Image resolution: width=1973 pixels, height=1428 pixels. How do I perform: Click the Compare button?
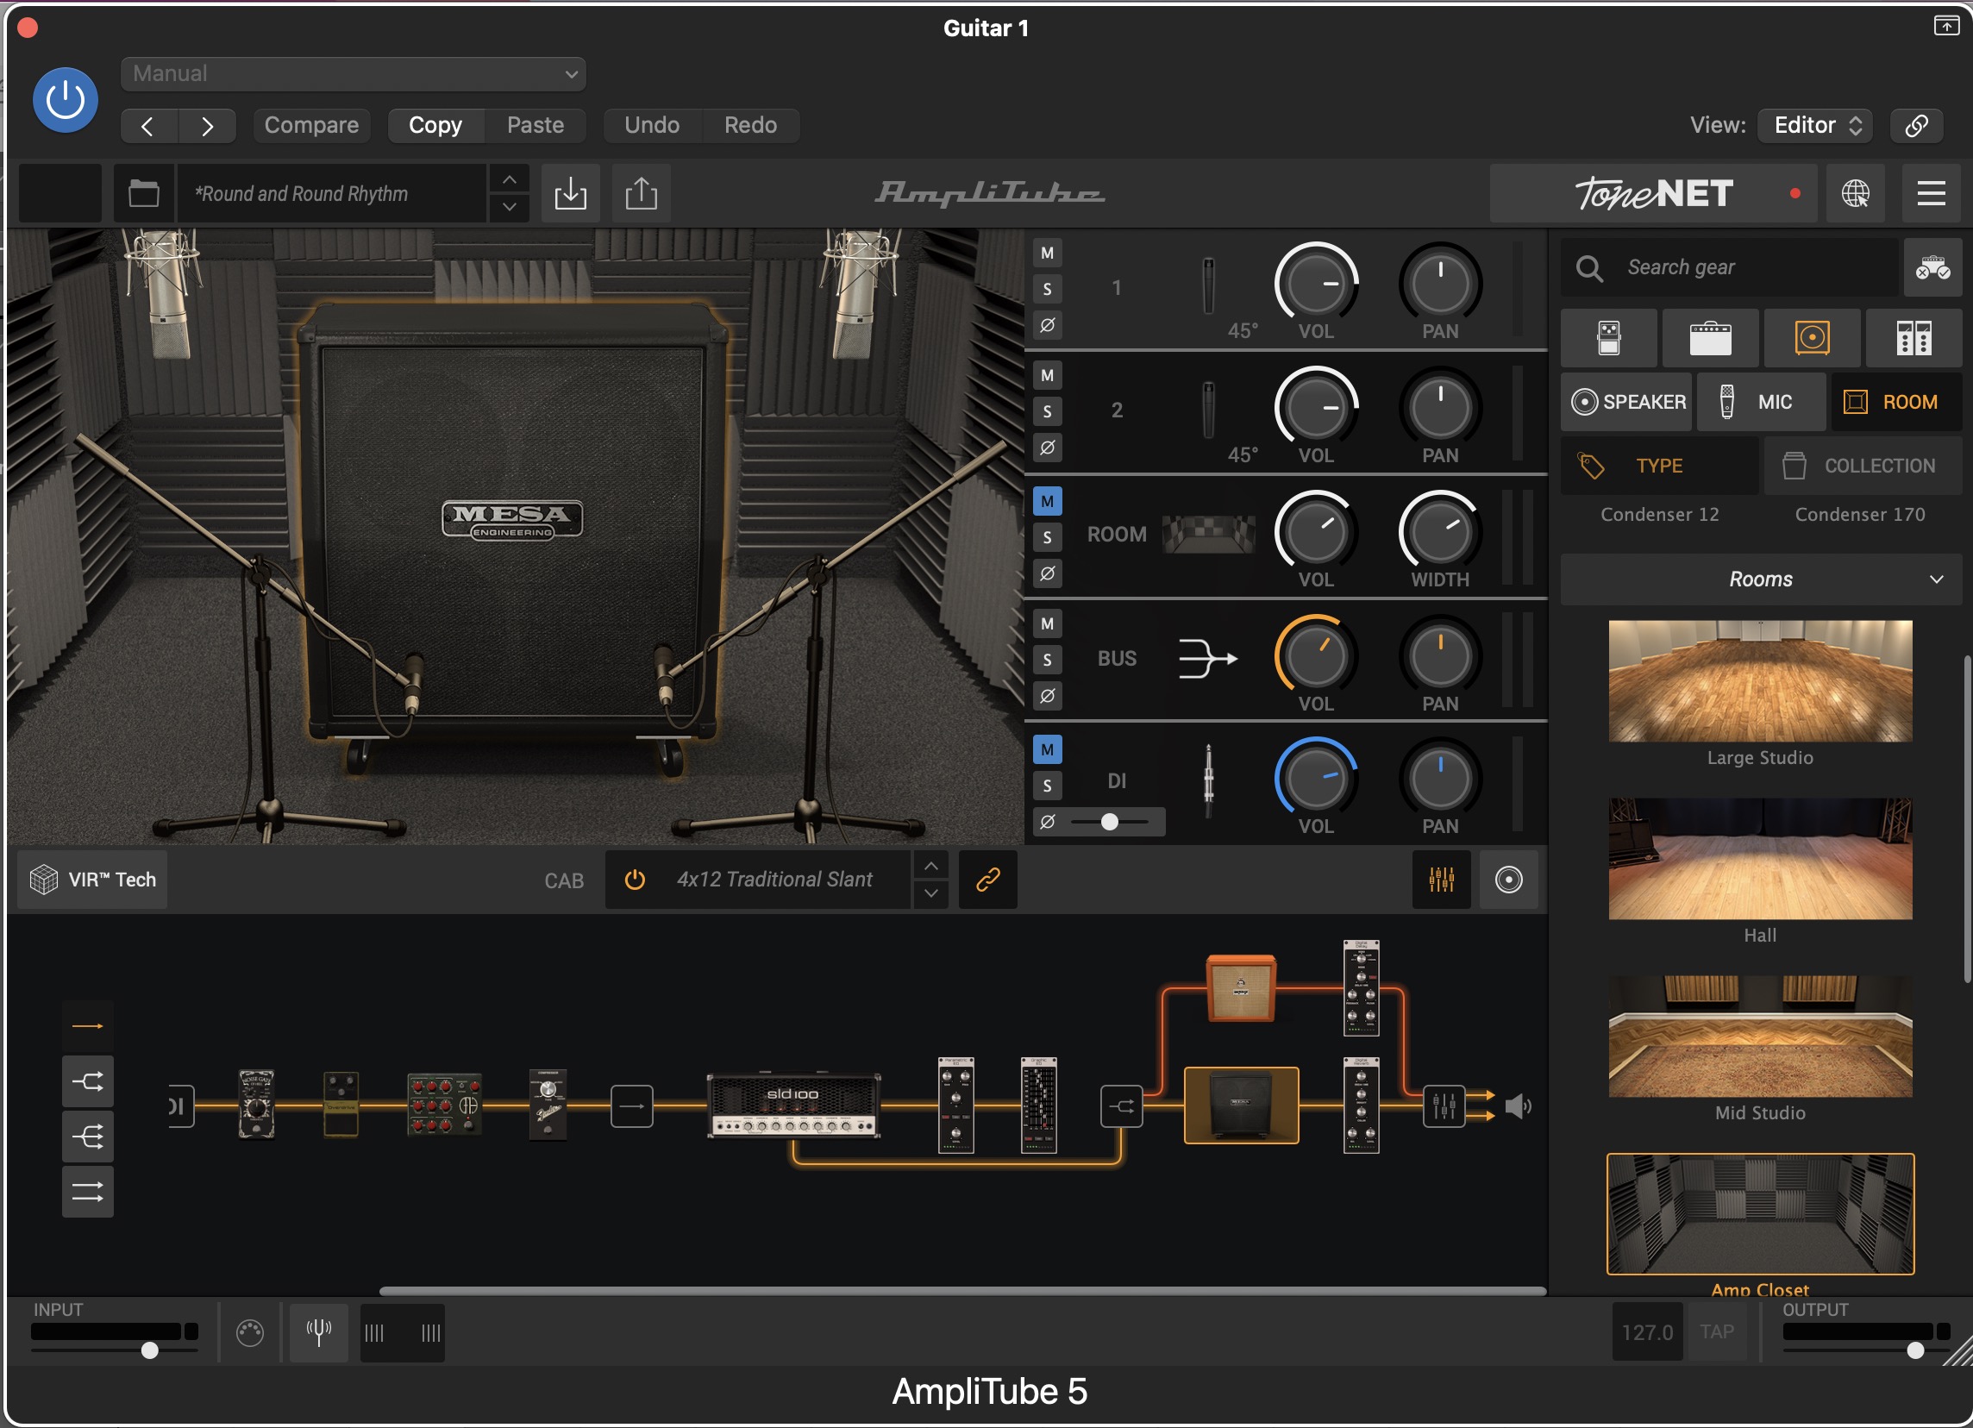click(x=311, y=125)
